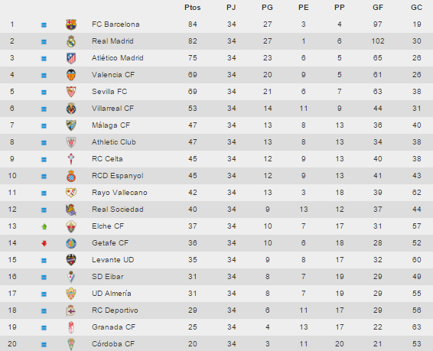433x351 pixels.
Task: Sort table by Ptos column header
Action: (x=193, y=8)
